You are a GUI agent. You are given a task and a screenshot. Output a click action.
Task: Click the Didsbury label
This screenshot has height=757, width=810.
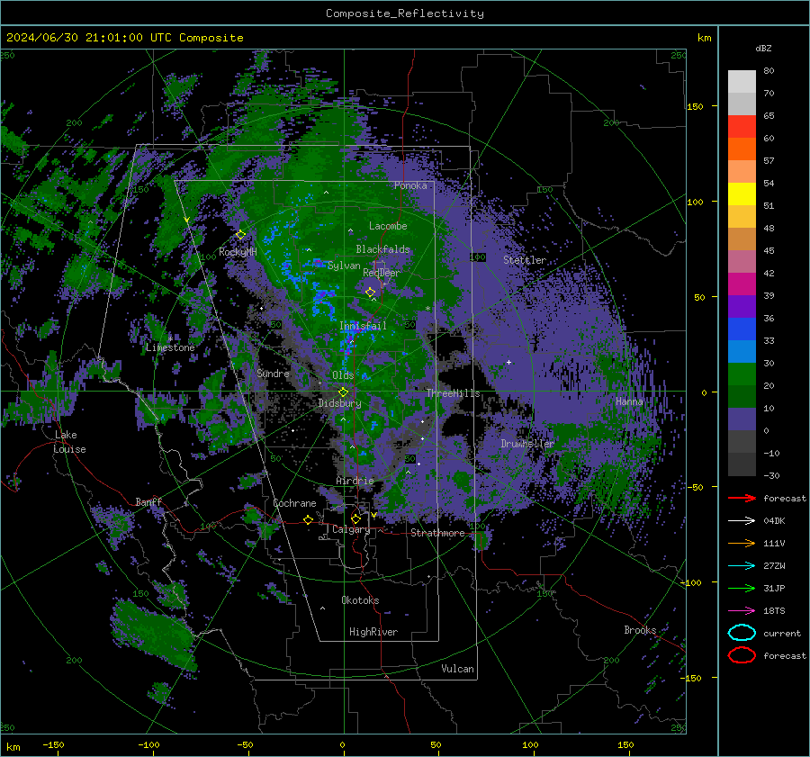[x=339, y=403]
